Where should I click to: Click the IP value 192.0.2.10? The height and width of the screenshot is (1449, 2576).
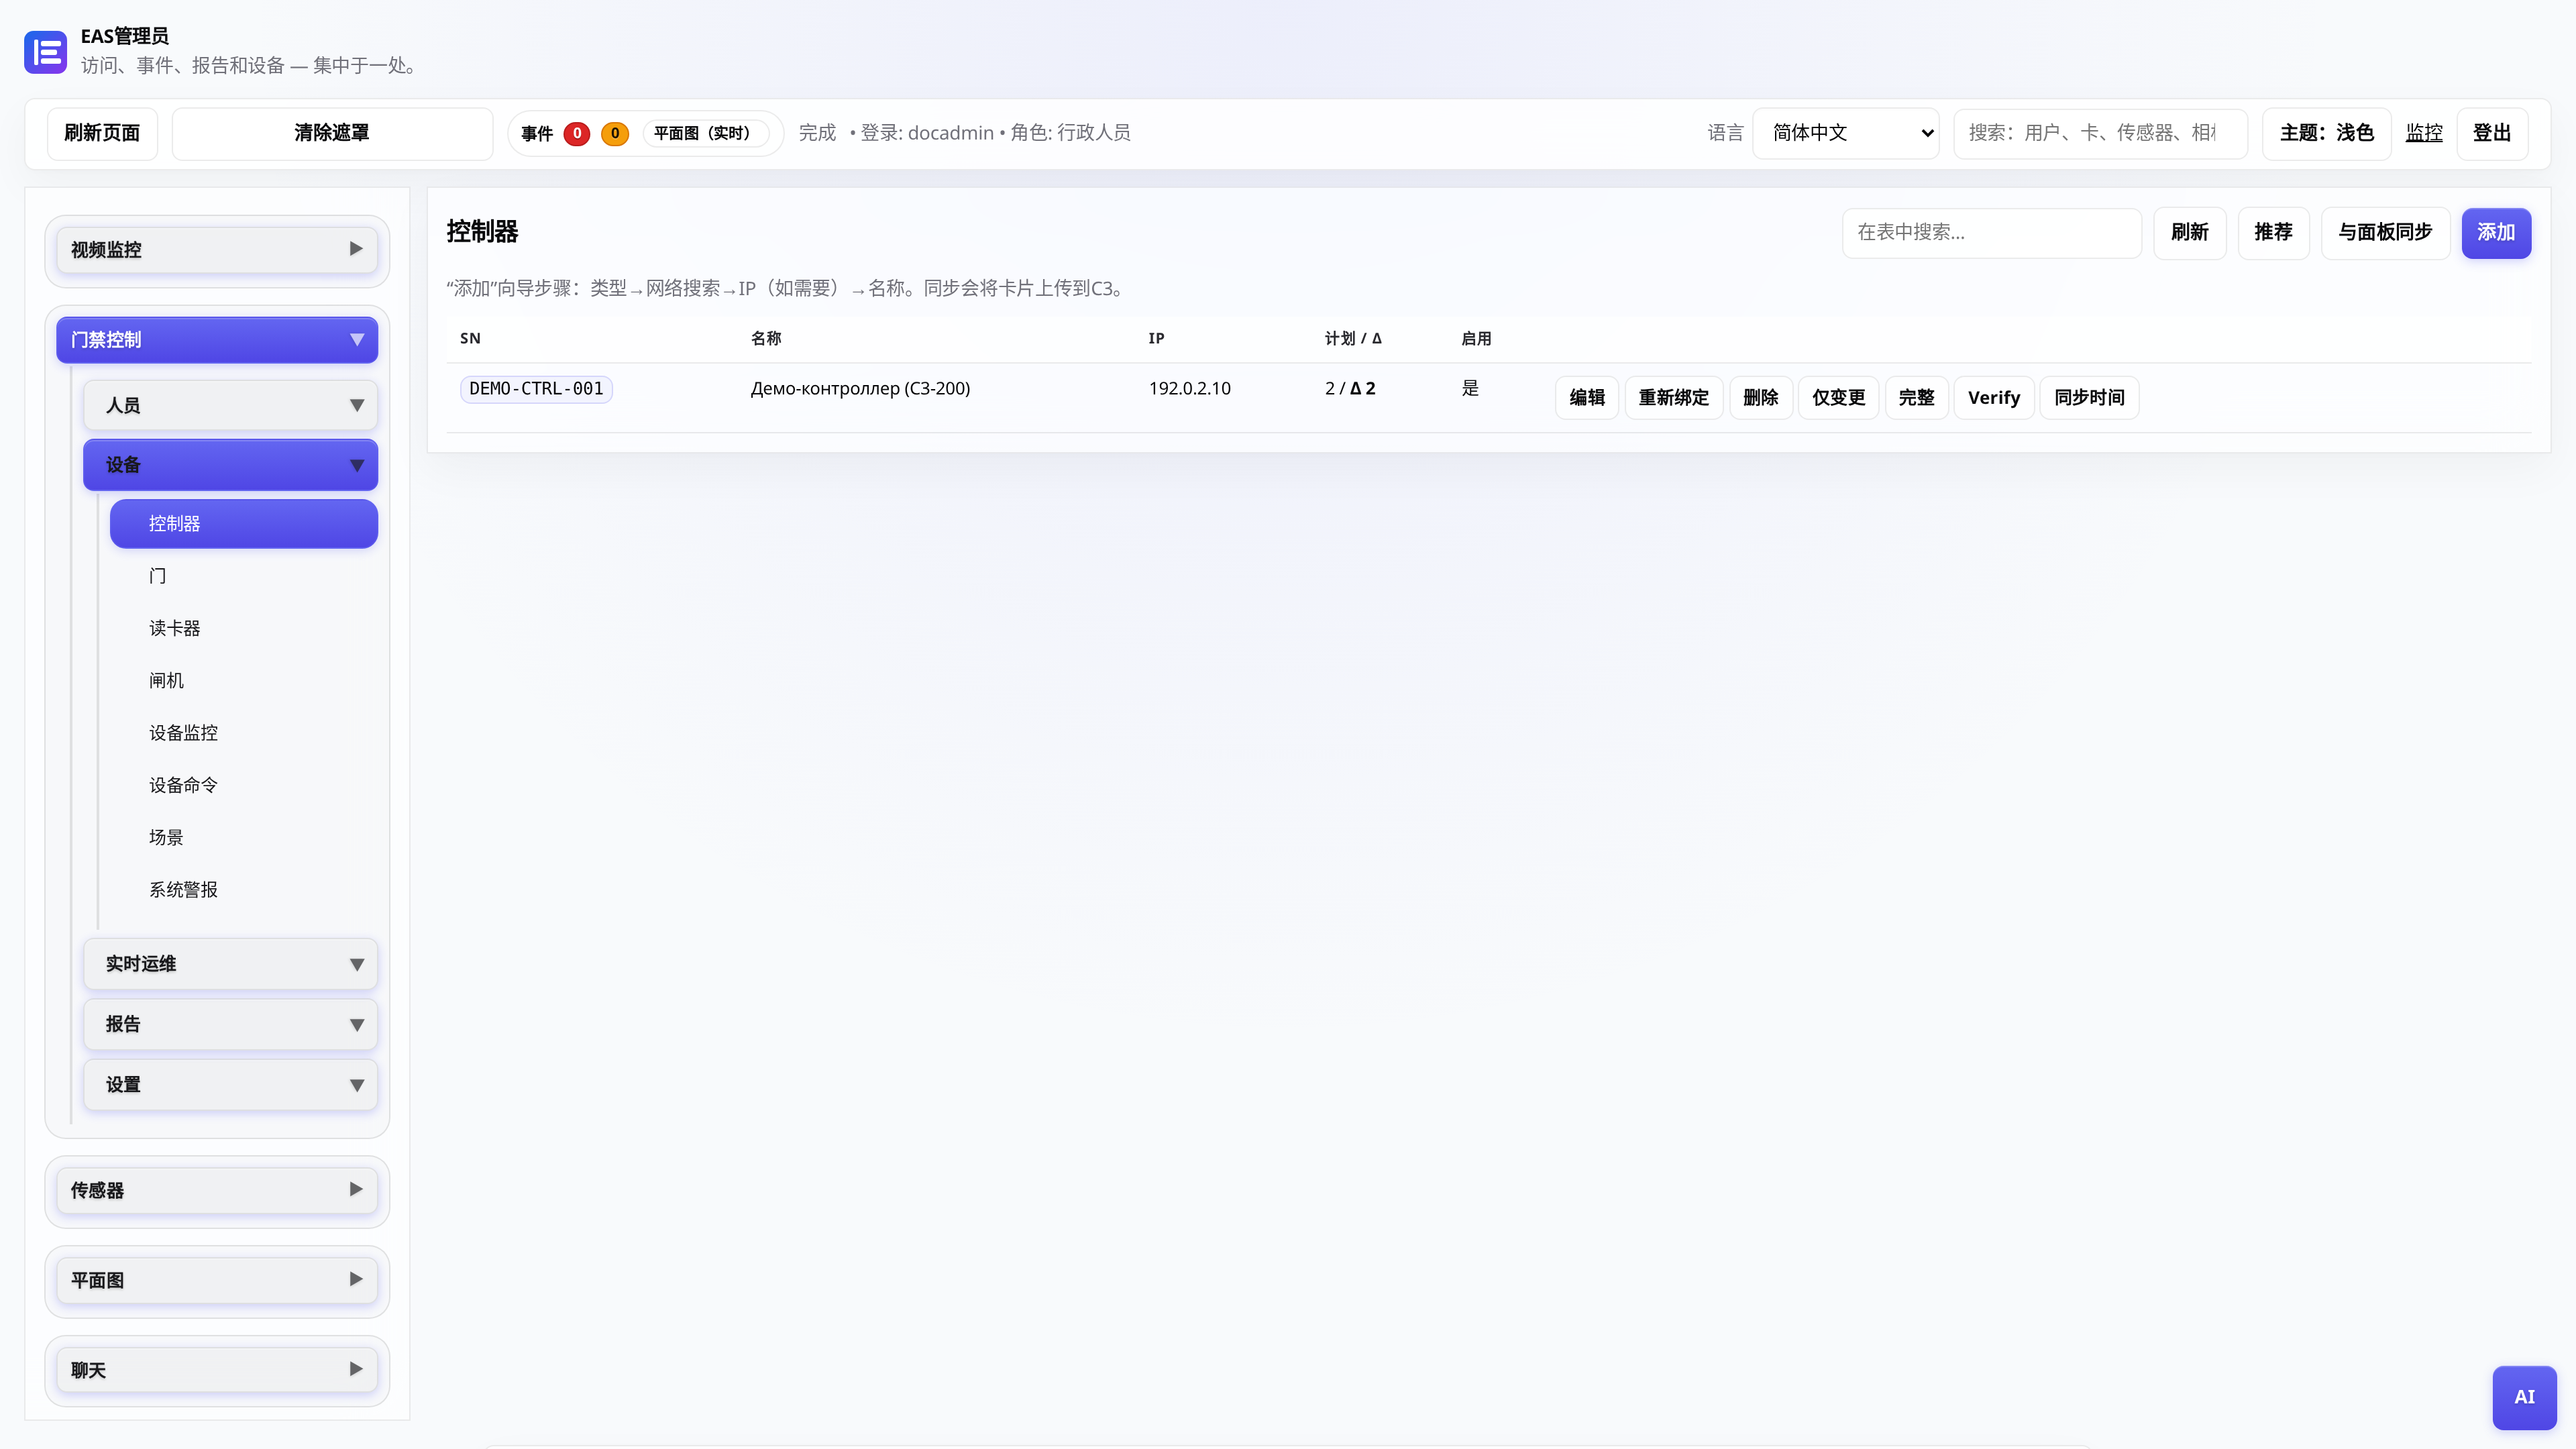(1189, 389)
